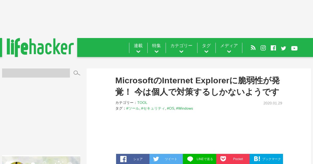313x164 pixels.
Task: Click the Pocket icon on share bar
Action: [223, 159]
